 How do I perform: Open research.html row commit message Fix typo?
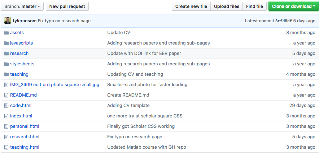135,137
